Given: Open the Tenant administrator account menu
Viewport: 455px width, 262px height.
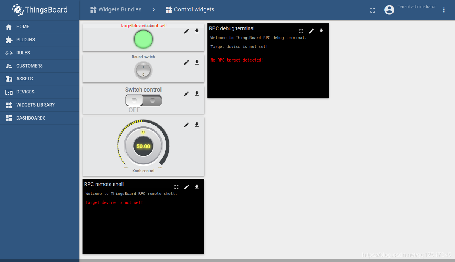Looking at the screenshot, I should [x=389, y=10].
